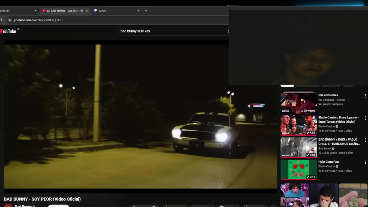368x207 pixels.
Task: Open BAD BUNNY x DUKI x PABLO CHILL-E title
Action: pyautogui.click(x=339, y=142)
